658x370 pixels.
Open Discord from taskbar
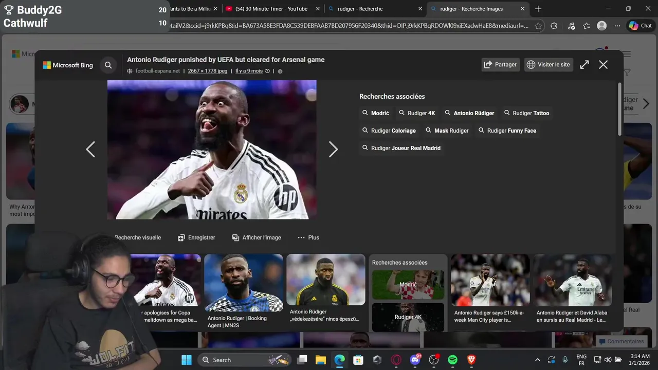[415, 360]
